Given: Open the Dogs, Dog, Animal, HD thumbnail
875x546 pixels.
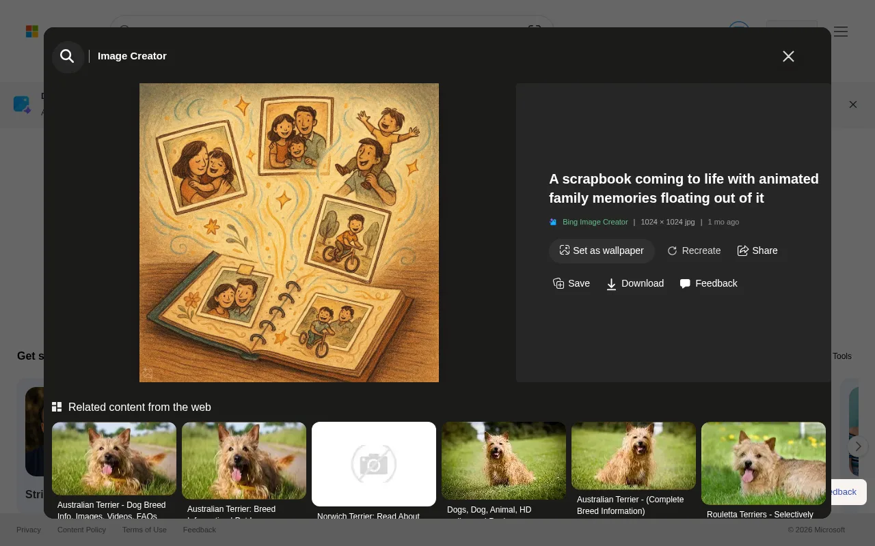Looking at the screenshot, I should [504, 461].
